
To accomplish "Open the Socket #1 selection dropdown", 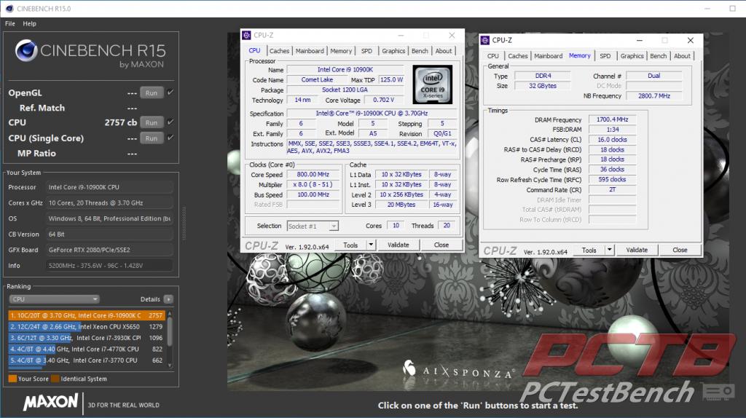I will (313, 226).
